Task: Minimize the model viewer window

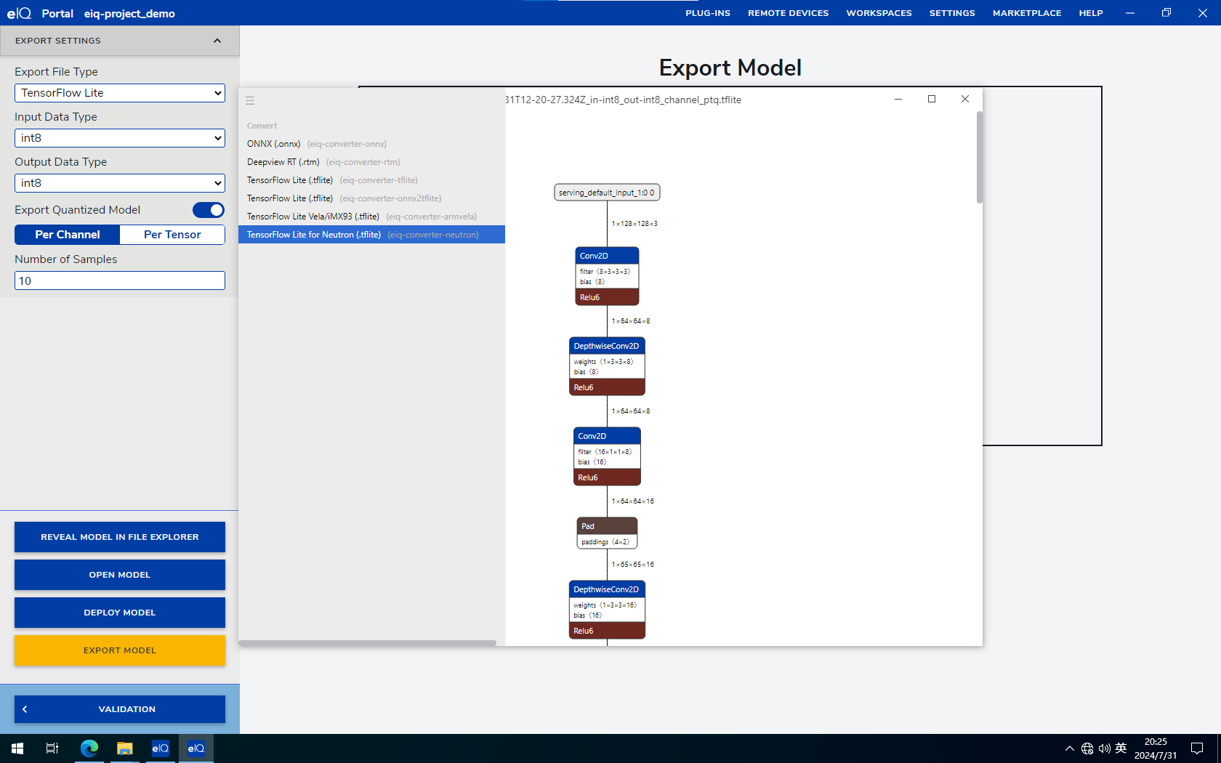Action: point(898,99)
